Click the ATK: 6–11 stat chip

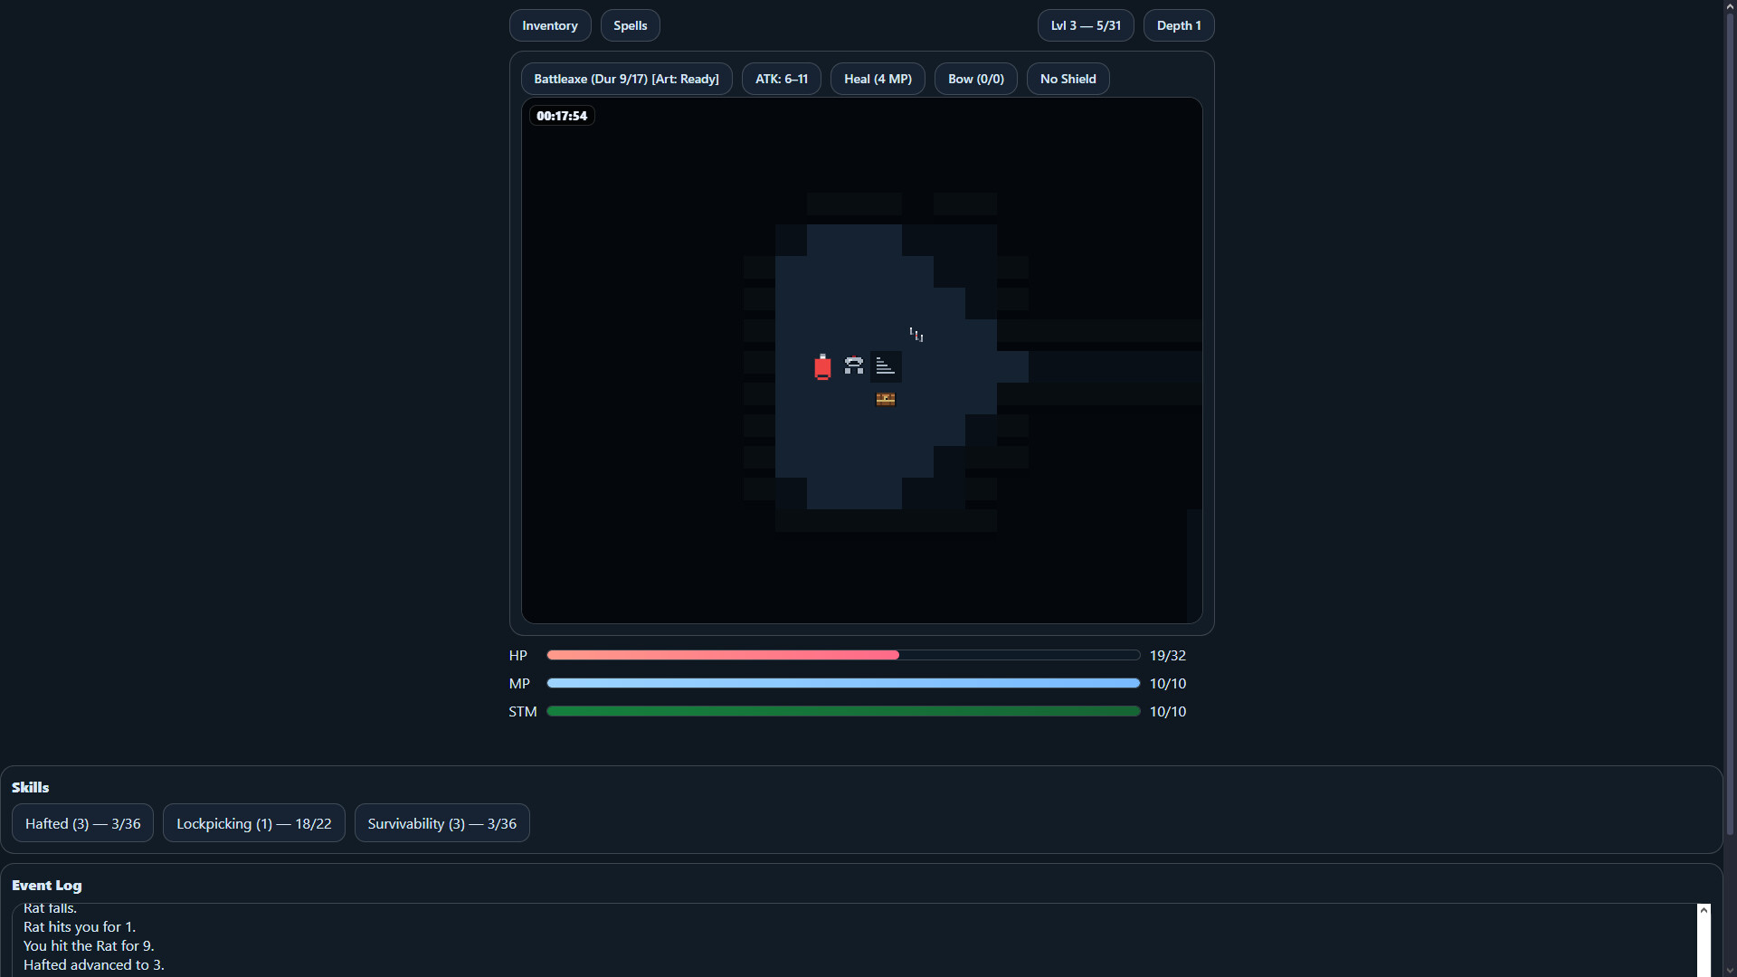pyautogui.click(x=781, y=79)
